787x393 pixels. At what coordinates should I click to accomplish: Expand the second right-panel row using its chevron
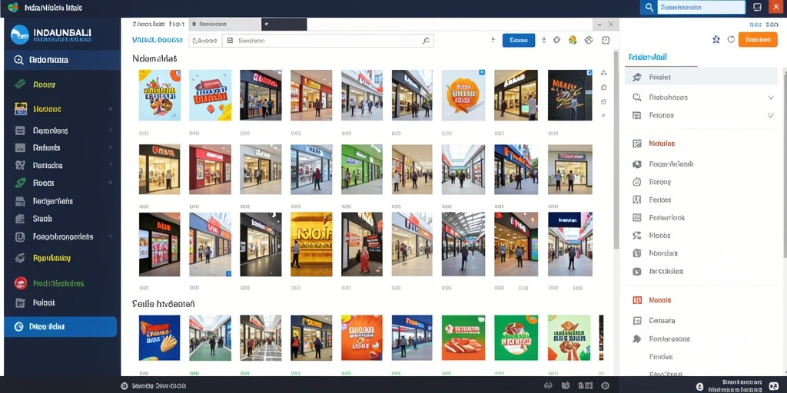tap(771, 97)
